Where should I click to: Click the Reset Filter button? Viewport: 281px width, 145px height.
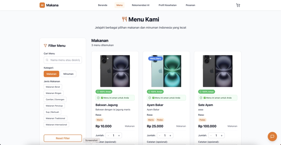coord(63,138)
